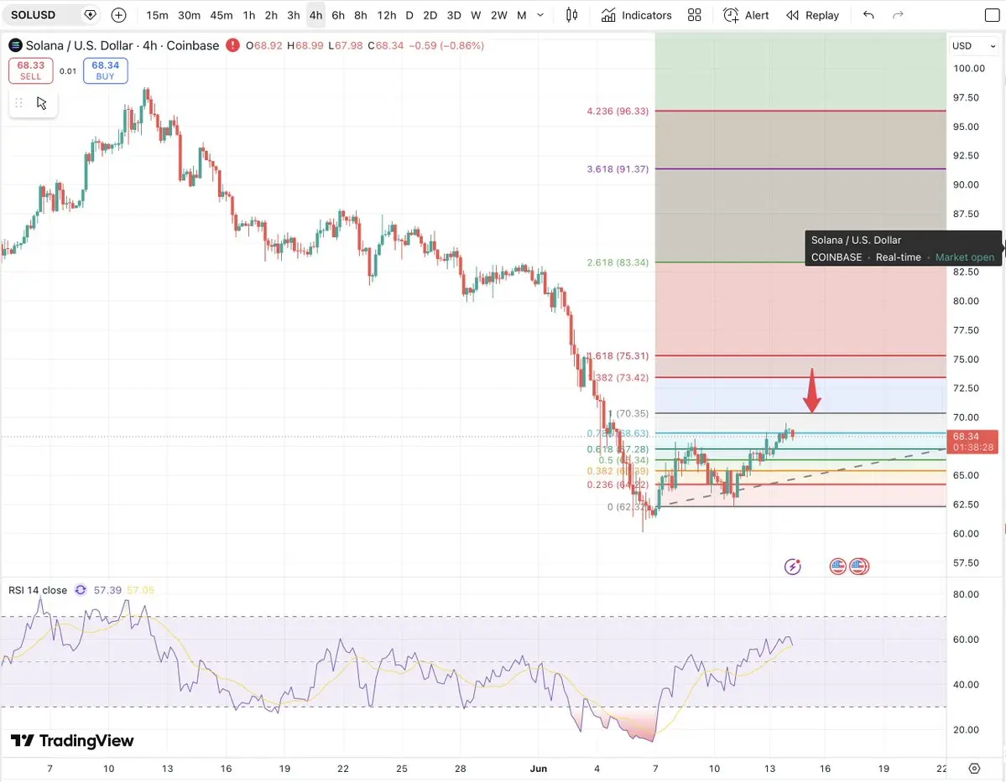The height and width of the screenshot is (782, 1006).
Task: Click the purple lightning event marker
Action: click(x=792, y=567)
